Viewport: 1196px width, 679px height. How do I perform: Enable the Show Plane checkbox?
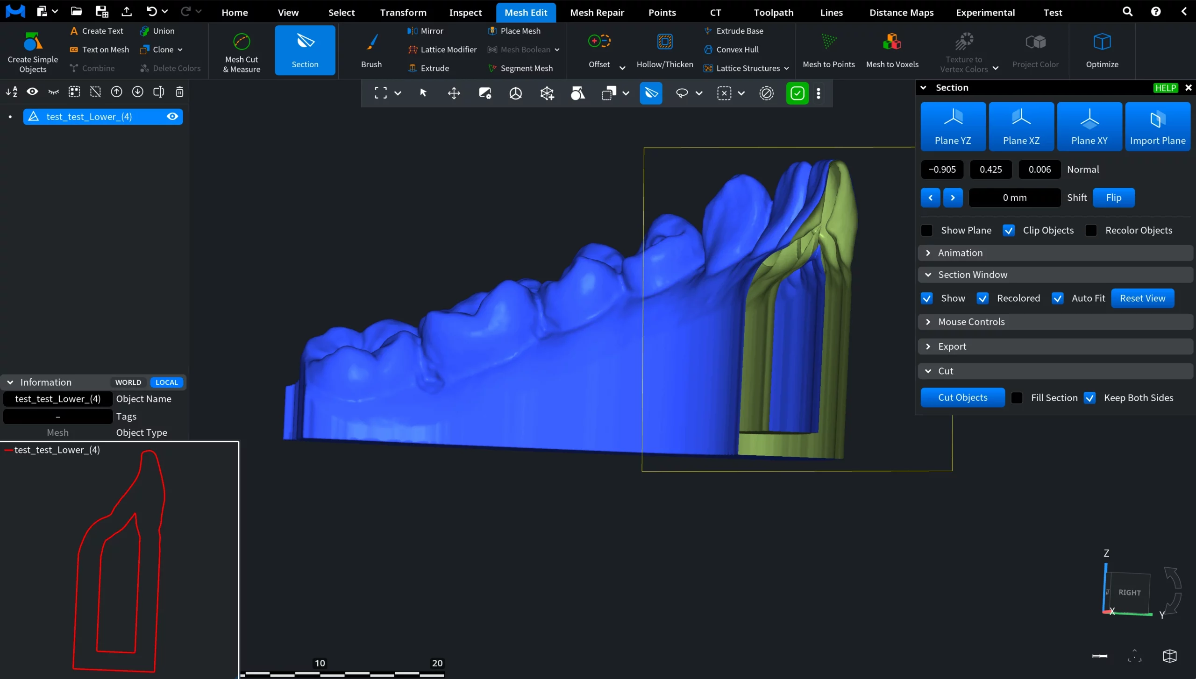927,230
